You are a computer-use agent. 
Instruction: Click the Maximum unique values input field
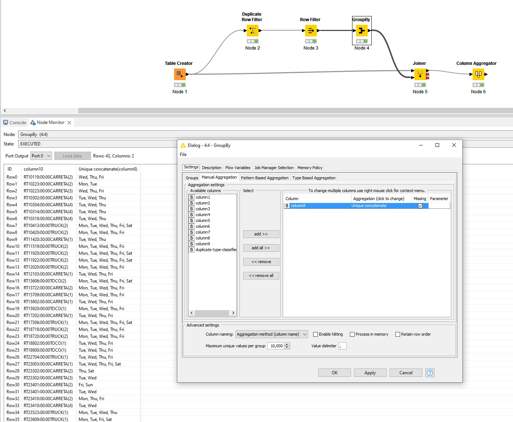276,346
